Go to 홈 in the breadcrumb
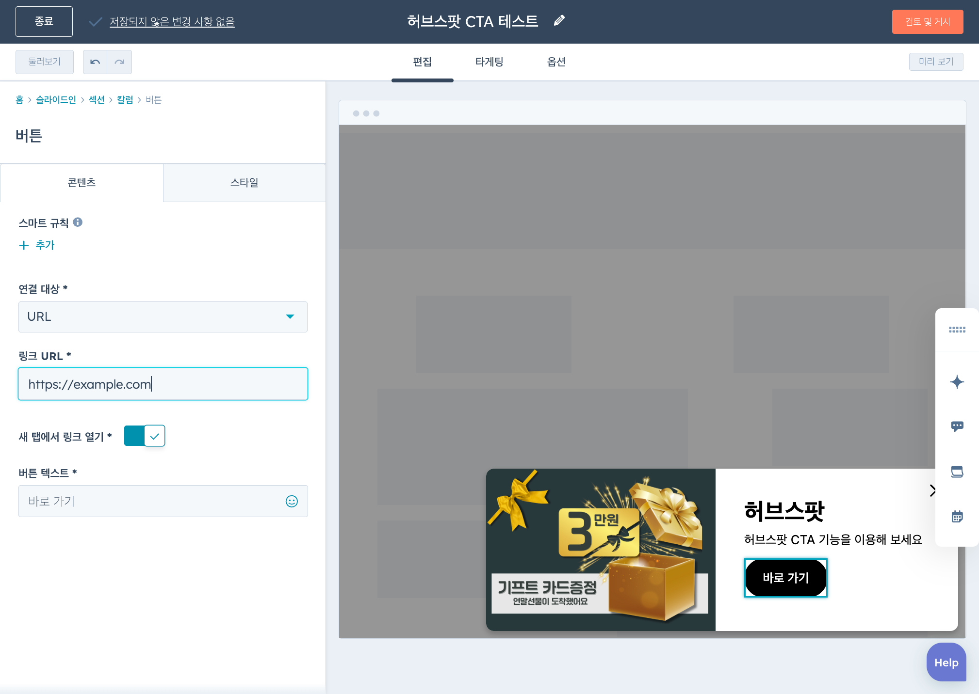Viewport: 979px width, 694px height. point(19,100)
